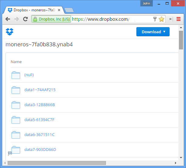Open the John profile menu button
186x168 pixels.
[x=146, y=3]
